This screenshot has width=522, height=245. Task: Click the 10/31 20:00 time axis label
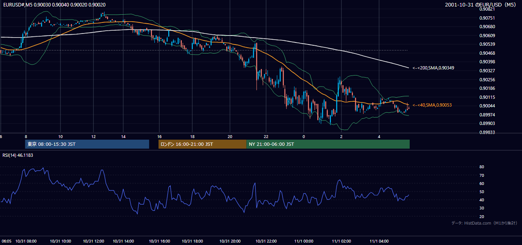(x=230, y=241)
